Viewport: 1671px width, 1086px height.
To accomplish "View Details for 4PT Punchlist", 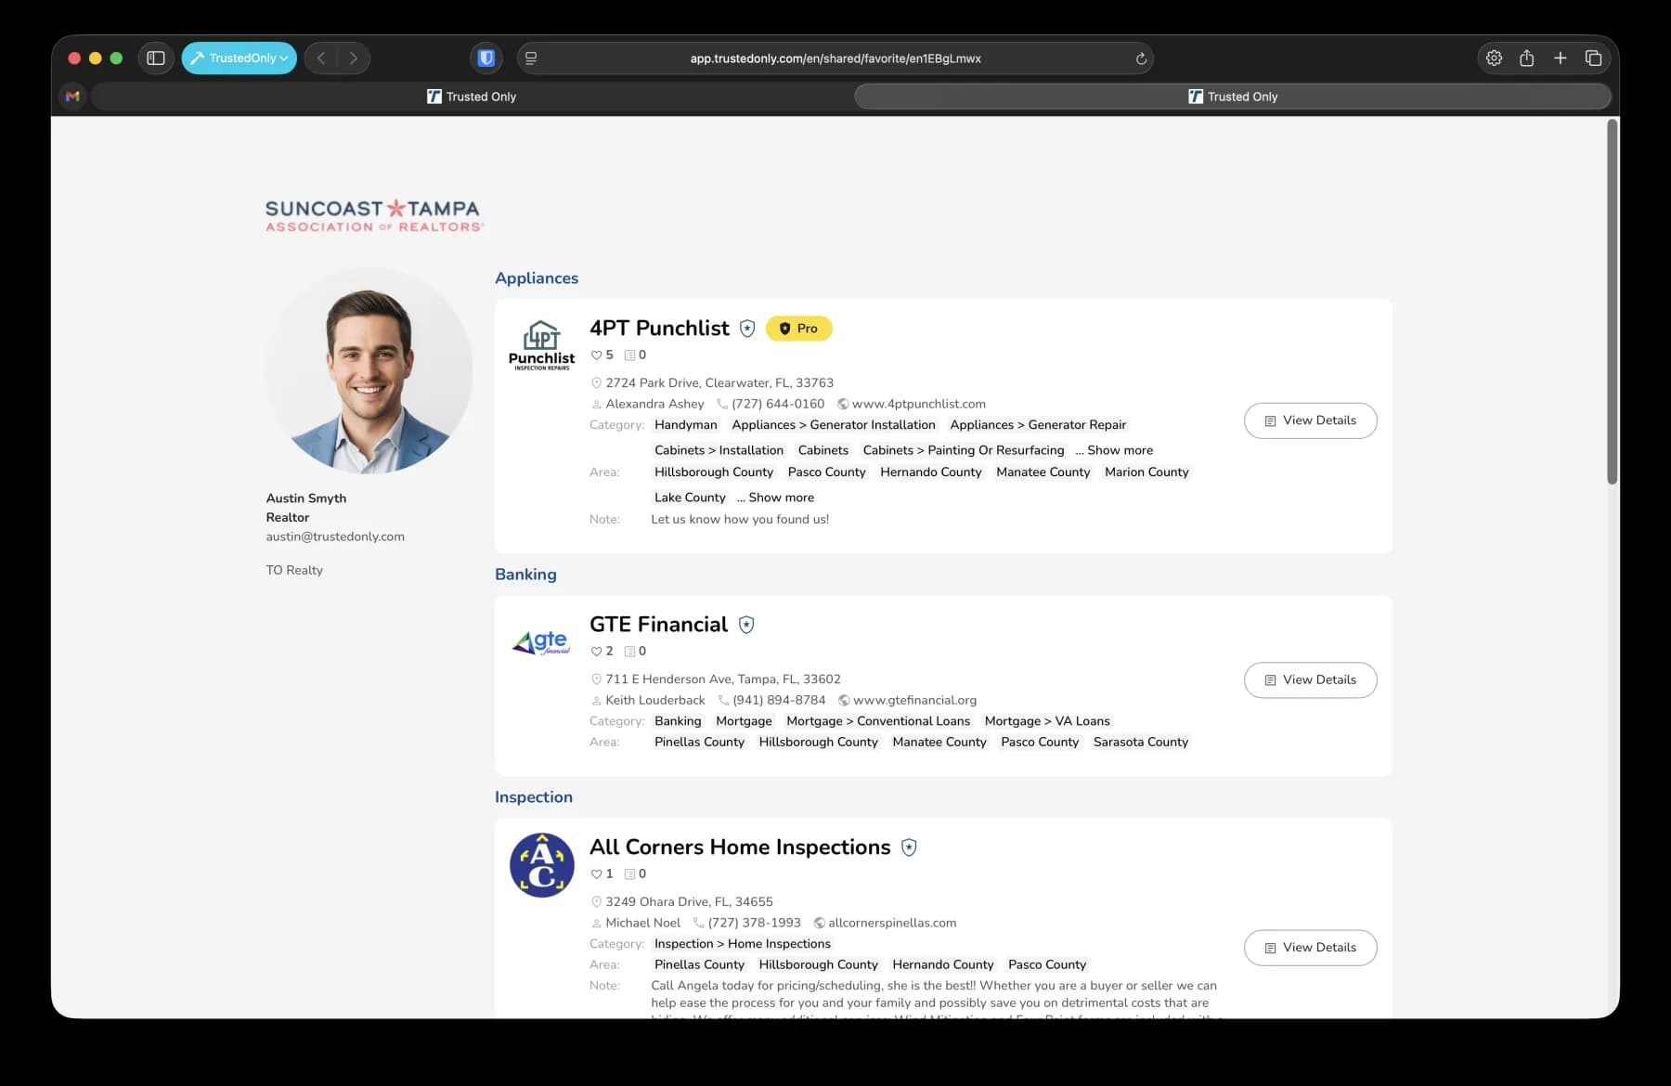I will [x=1310, y=420].
